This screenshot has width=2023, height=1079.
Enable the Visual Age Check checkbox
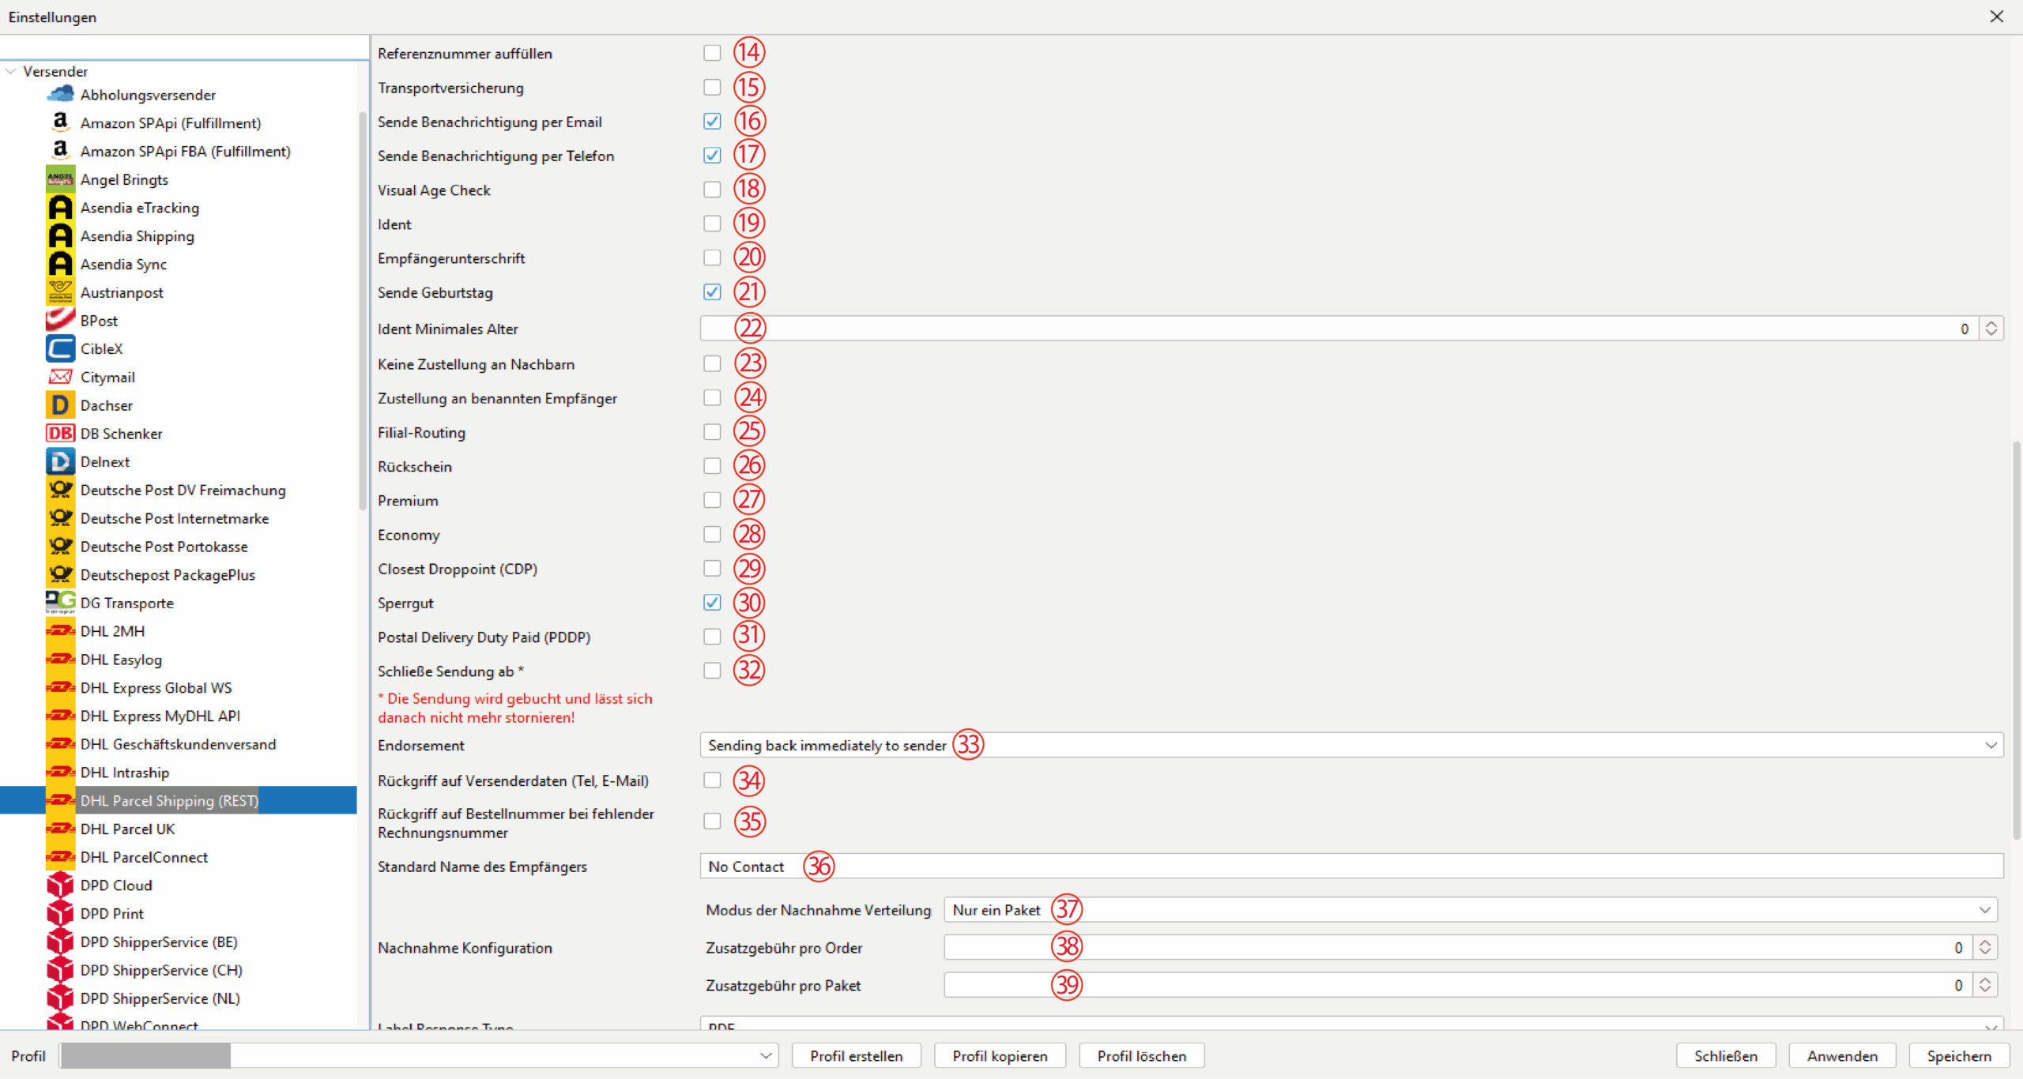712,190
